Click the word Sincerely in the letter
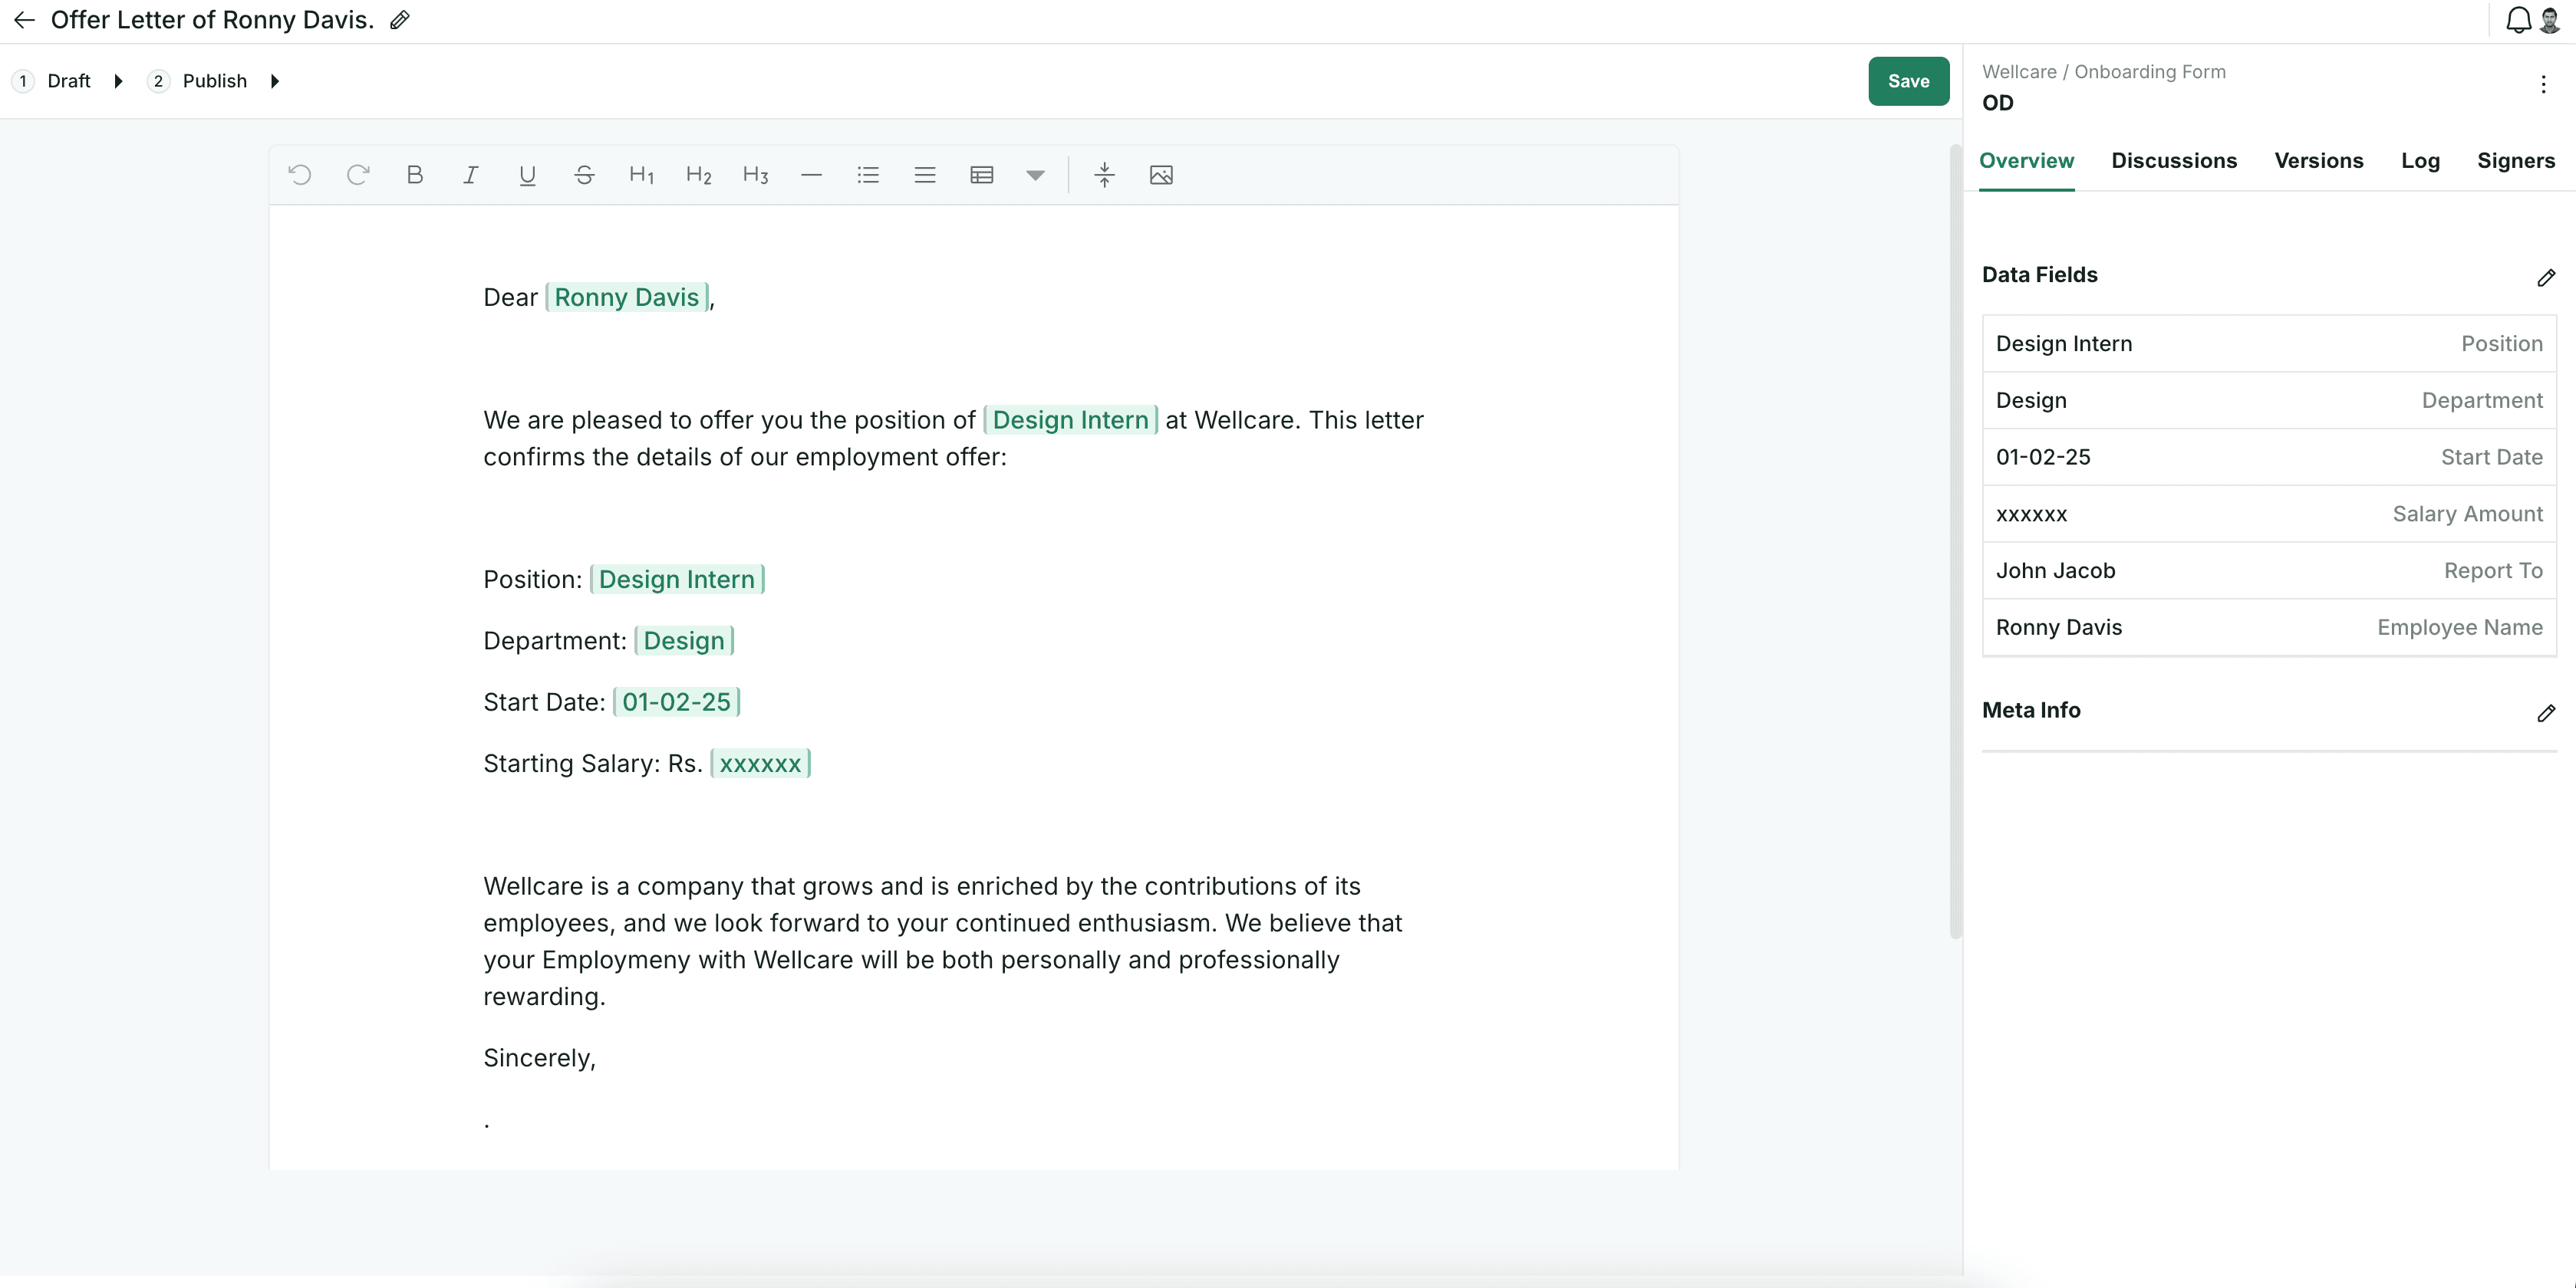 click(x=539, y=1058)
